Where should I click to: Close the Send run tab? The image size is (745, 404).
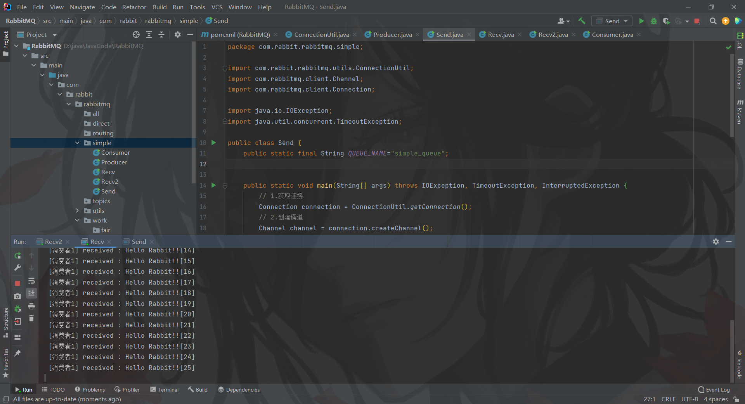click(x=152, y=242)
